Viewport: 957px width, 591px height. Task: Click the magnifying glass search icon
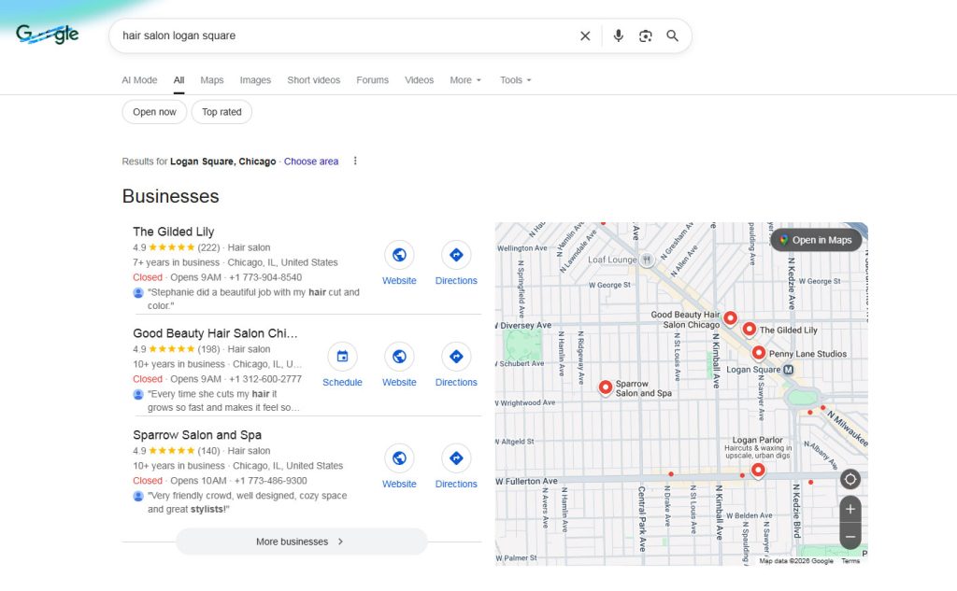[x=672, y=36]
